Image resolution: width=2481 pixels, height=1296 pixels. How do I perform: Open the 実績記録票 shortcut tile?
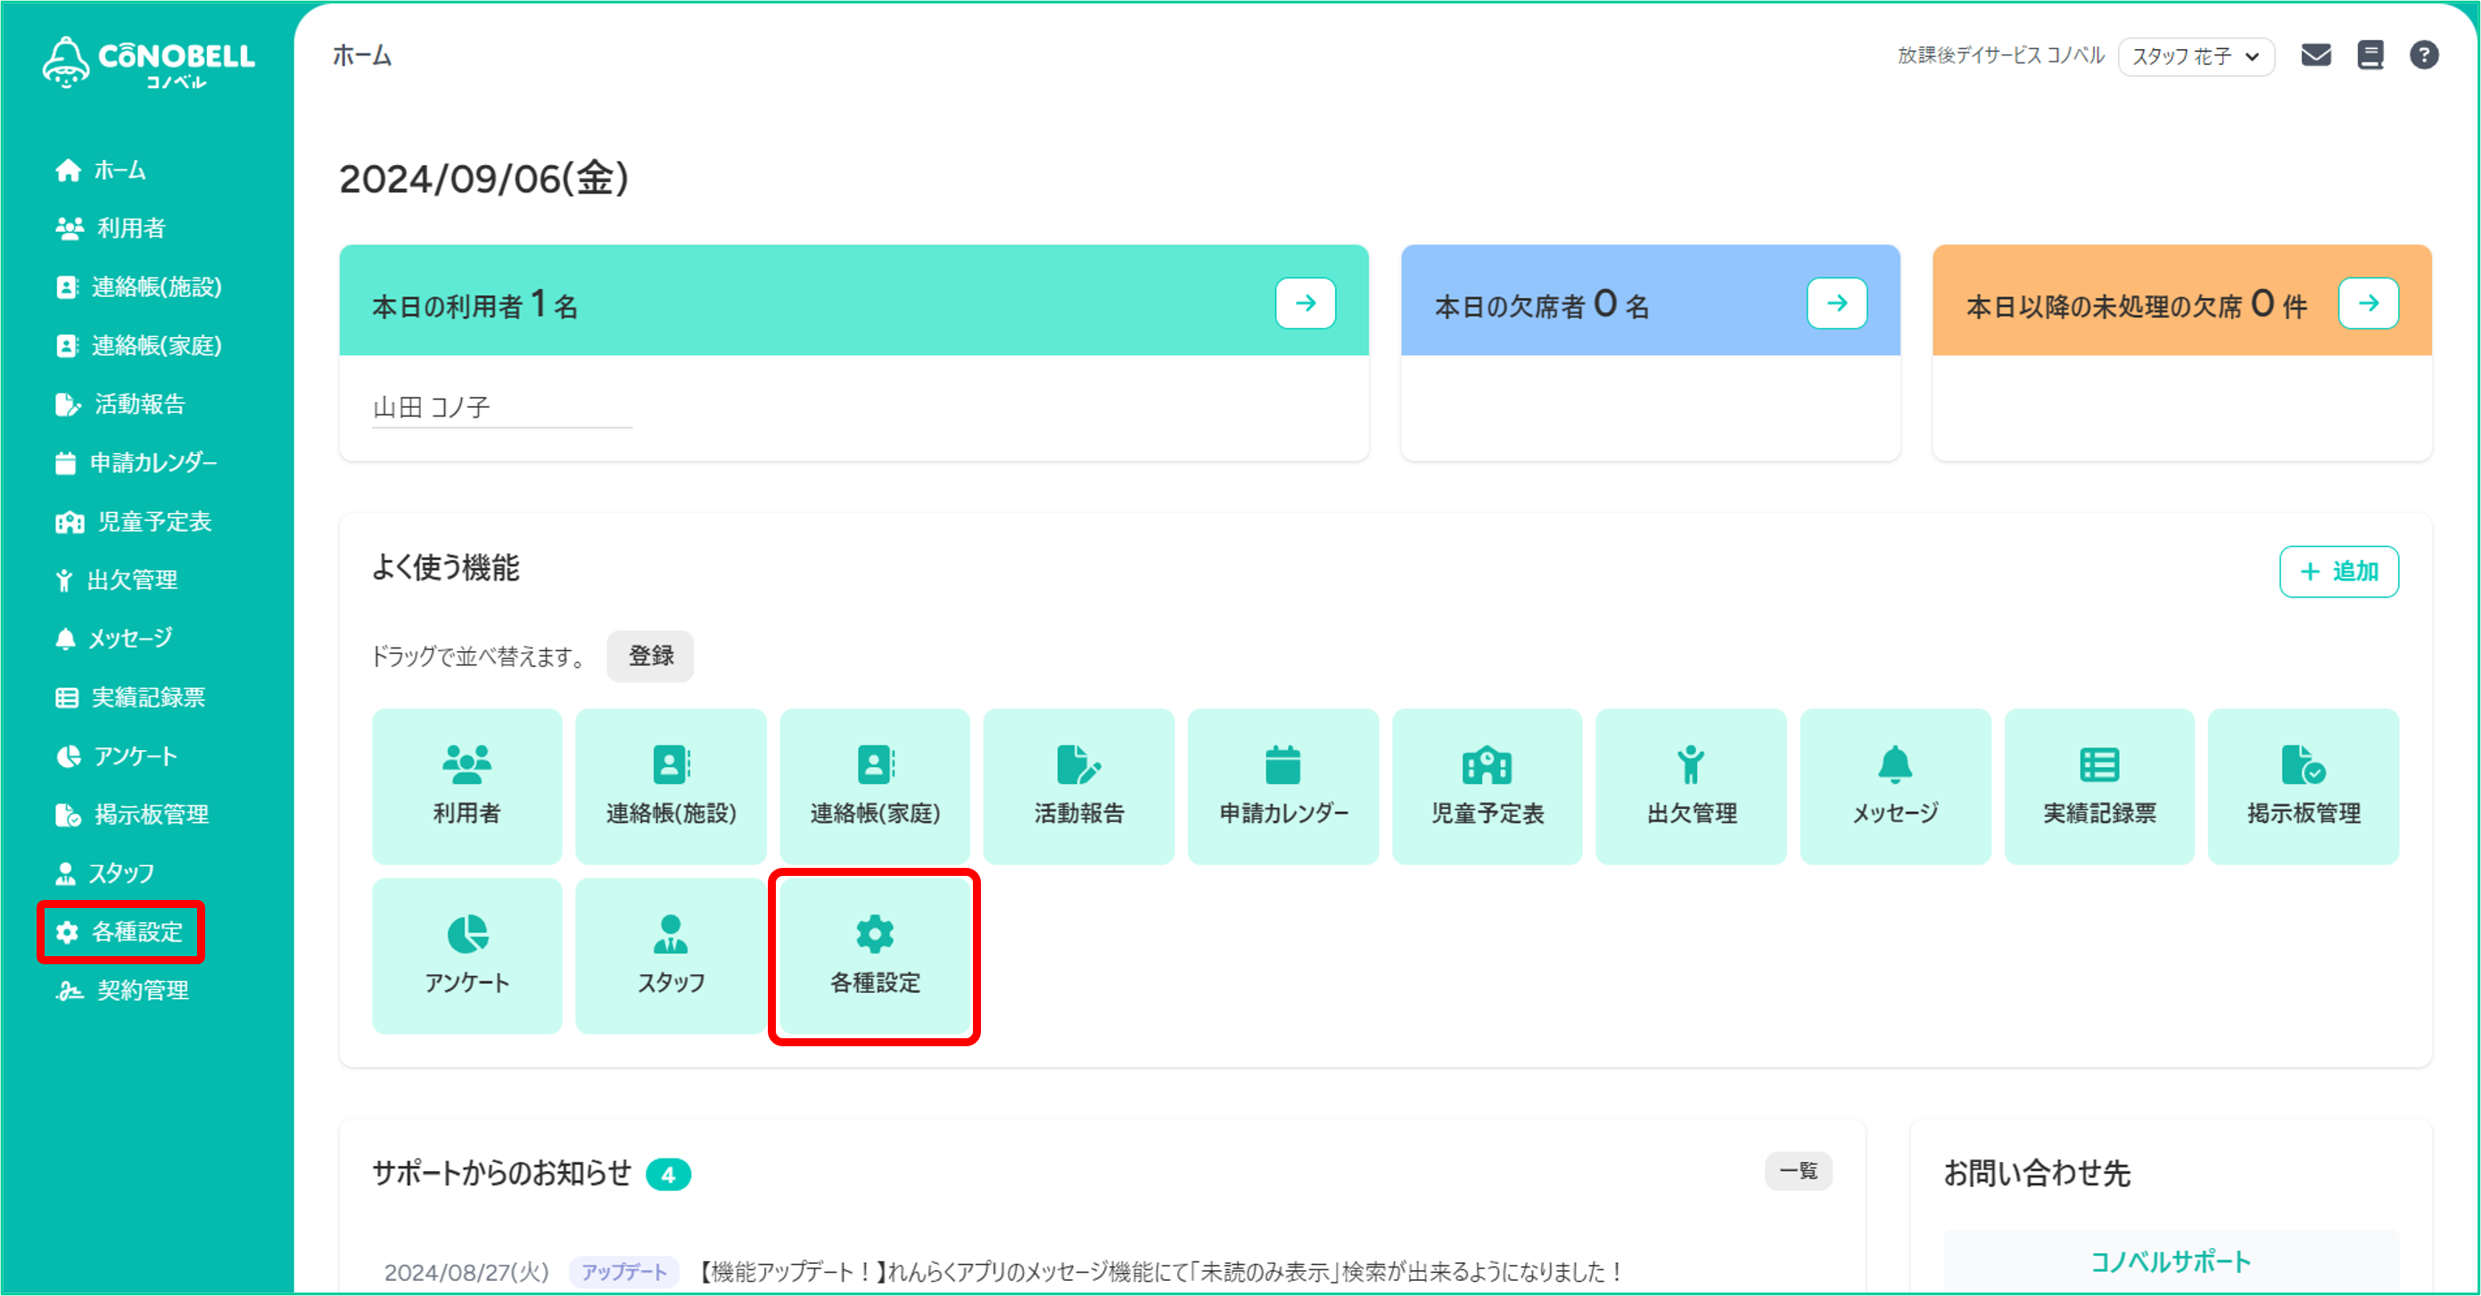pos(2099,787)
